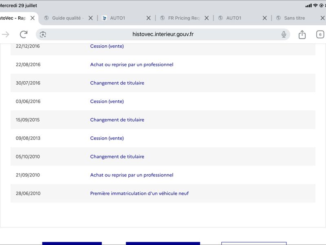The width and height of the screenshot is (326, 245).
Task: Close the second AUTO1 tab
Action: coord(264,18)
